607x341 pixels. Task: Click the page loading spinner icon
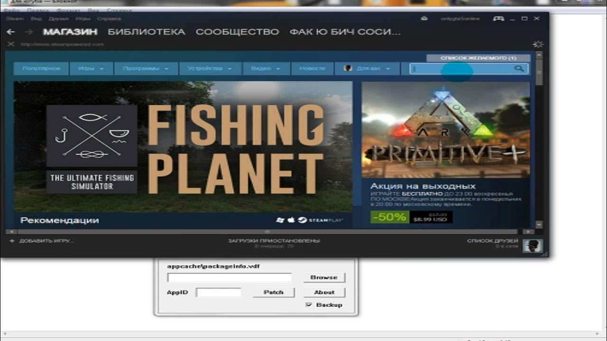click(538, 44)
